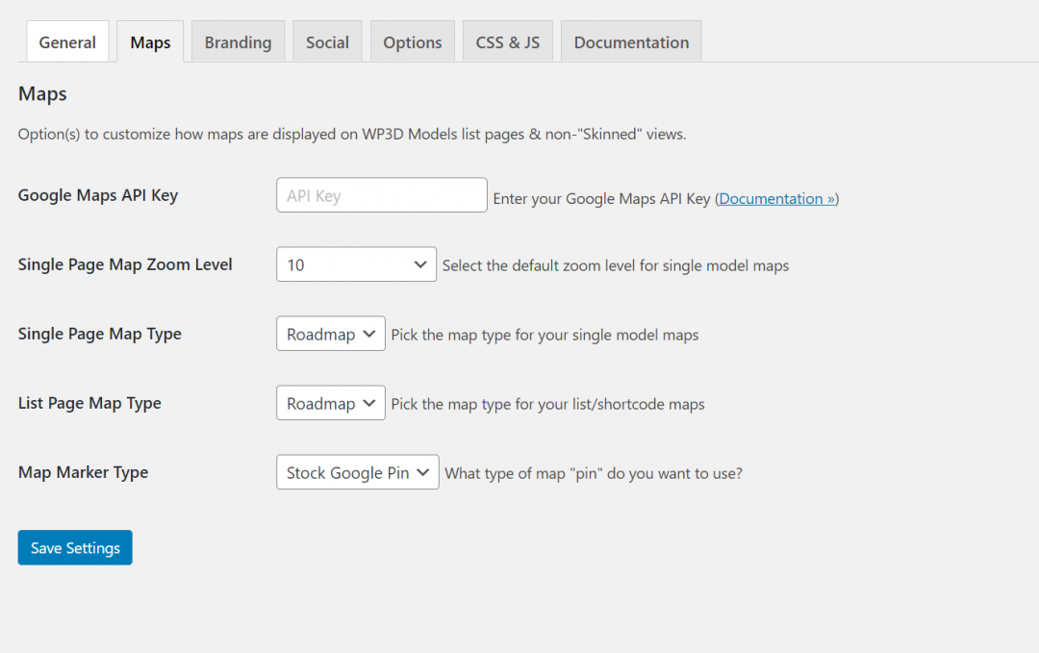Open the Options tab

point(412,41)
